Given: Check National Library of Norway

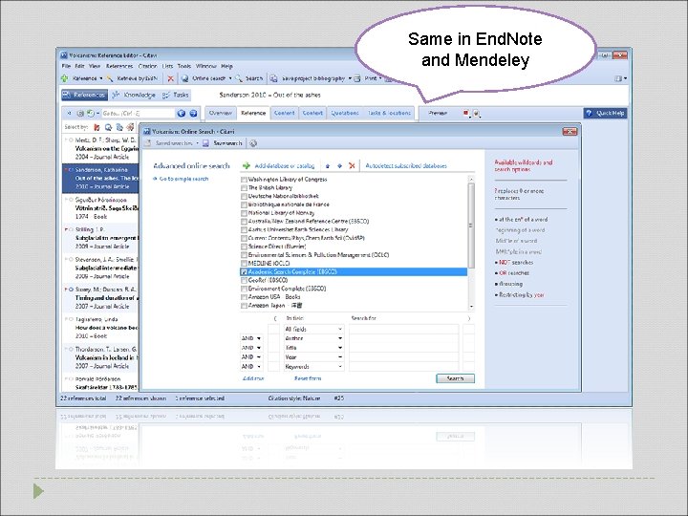Looking at the screenshot, I should [244, 213].
